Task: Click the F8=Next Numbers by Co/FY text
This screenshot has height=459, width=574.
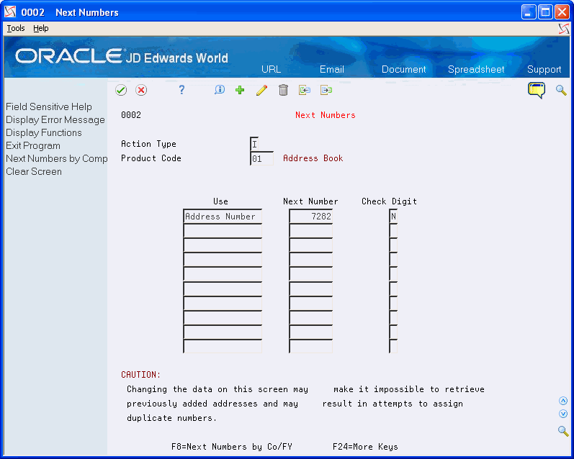Action: tap(232, 447)
